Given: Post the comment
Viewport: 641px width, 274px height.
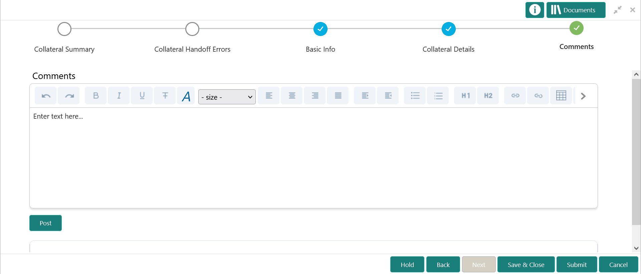Looking at the screenshot, I should click(45, 223).
